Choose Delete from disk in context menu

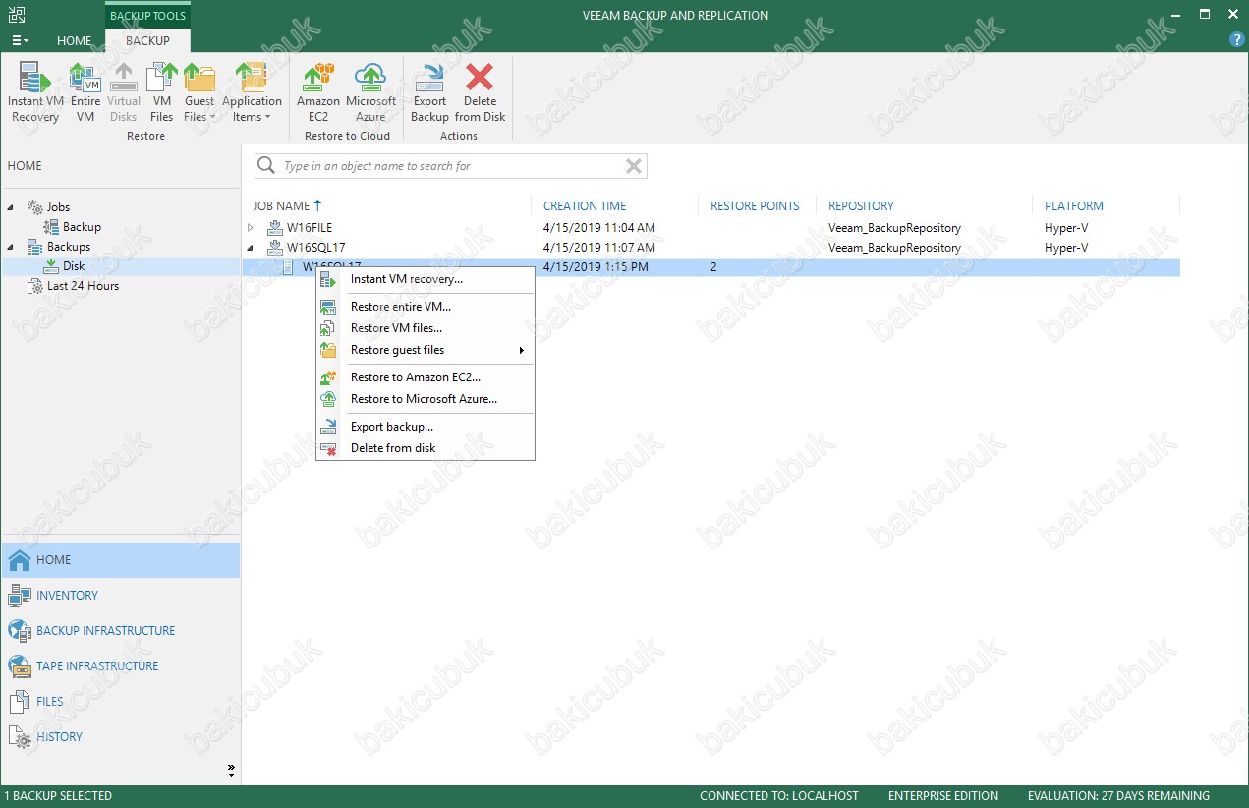coord(426,448)
